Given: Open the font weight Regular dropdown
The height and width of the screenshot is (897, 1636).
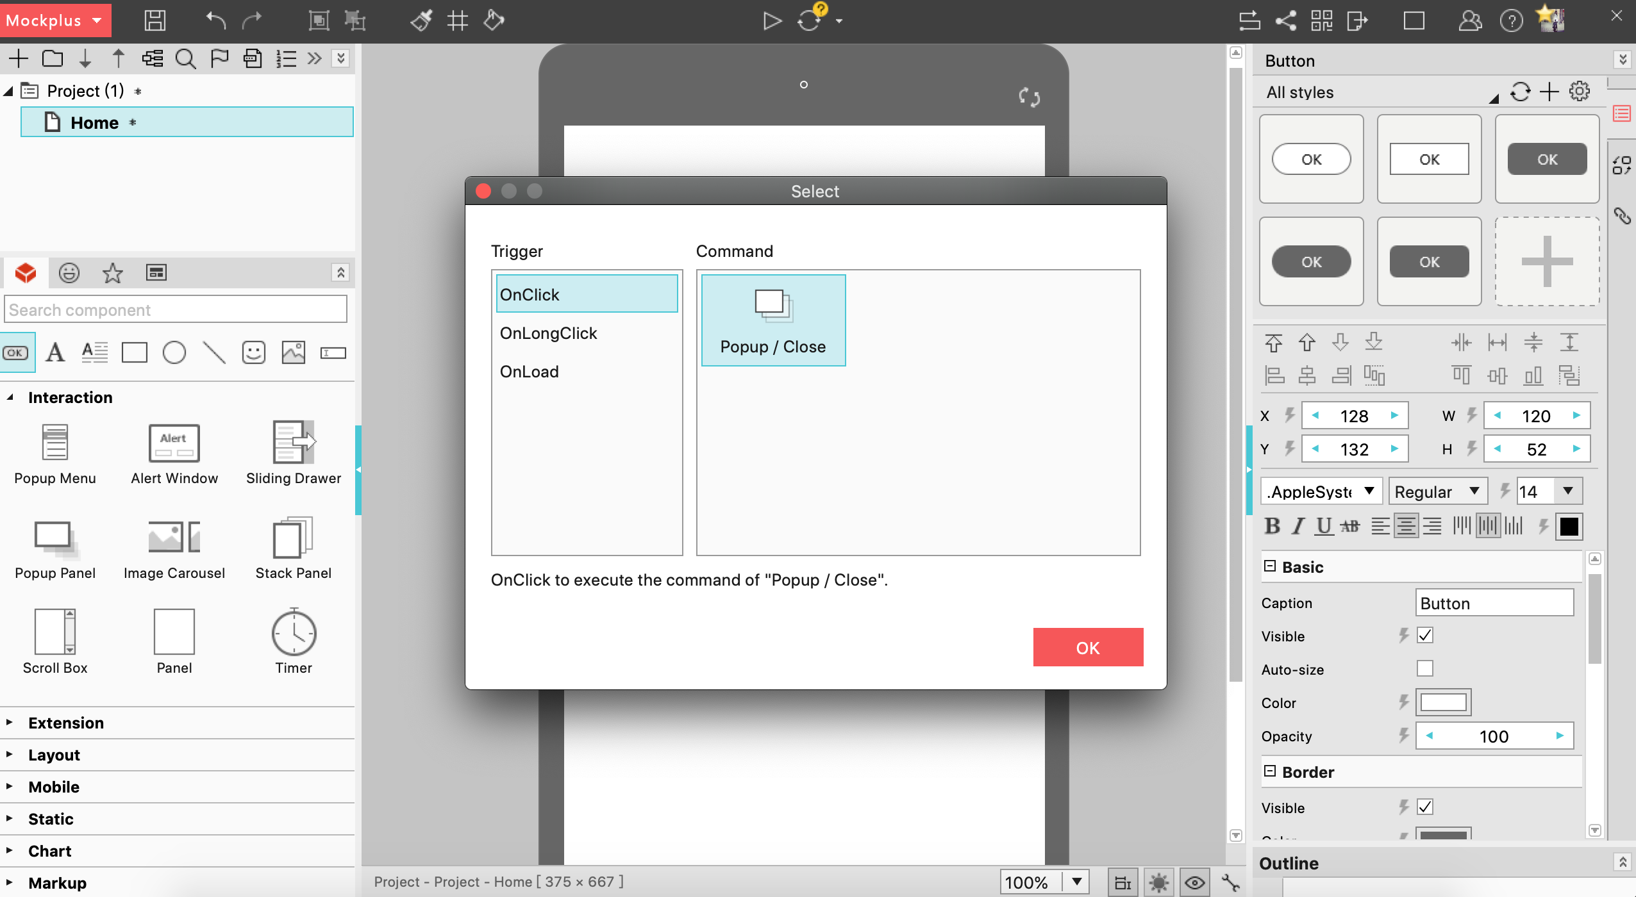Looking at the screenshot, I should click(x=1437, y=491).
